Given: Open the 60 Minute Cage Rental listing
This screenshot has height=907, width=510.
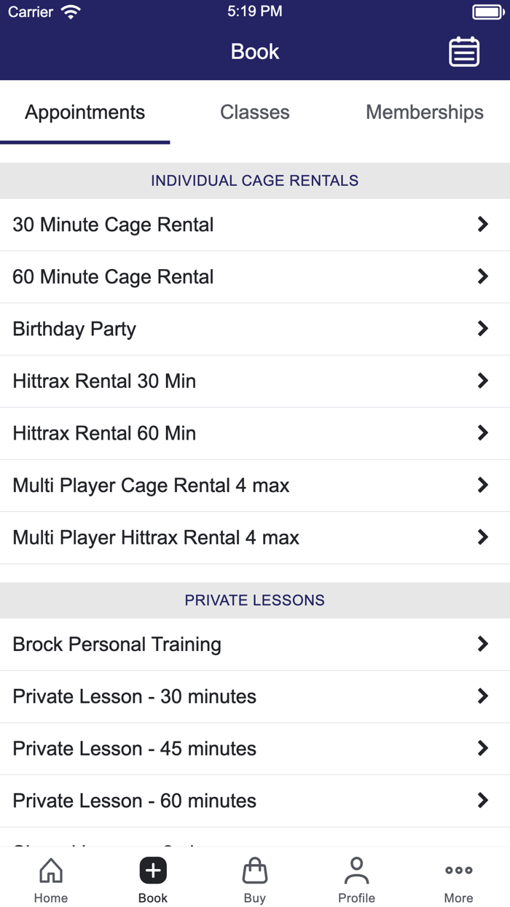Looking at the screenshot, I should pyautogui.click(x=255, y=276).
